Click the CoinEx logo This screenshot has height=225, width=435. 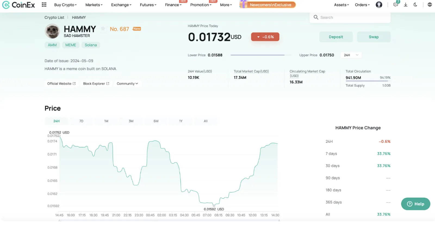coord(19,5)
